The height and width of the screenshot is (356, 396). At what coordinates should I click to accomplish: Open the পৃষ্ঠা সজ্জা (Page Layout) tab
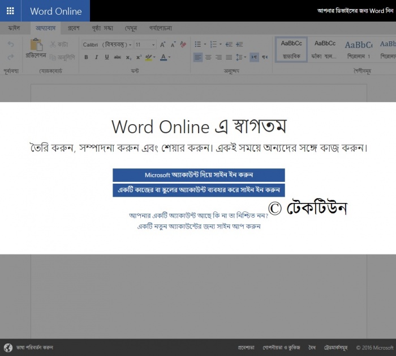(x=102, y=28)
